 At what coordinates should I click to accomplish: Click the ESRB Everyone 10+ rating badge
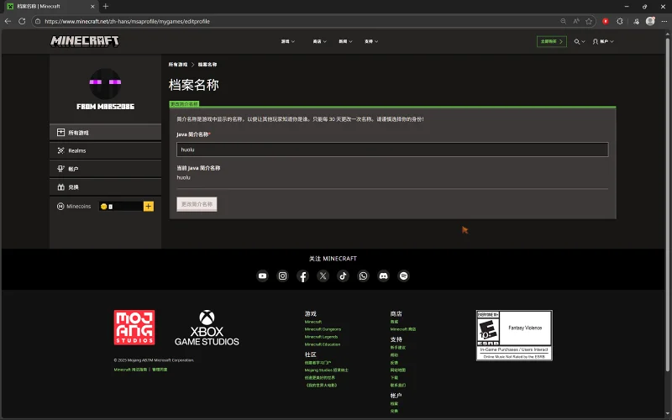click(x=514, y=335)
